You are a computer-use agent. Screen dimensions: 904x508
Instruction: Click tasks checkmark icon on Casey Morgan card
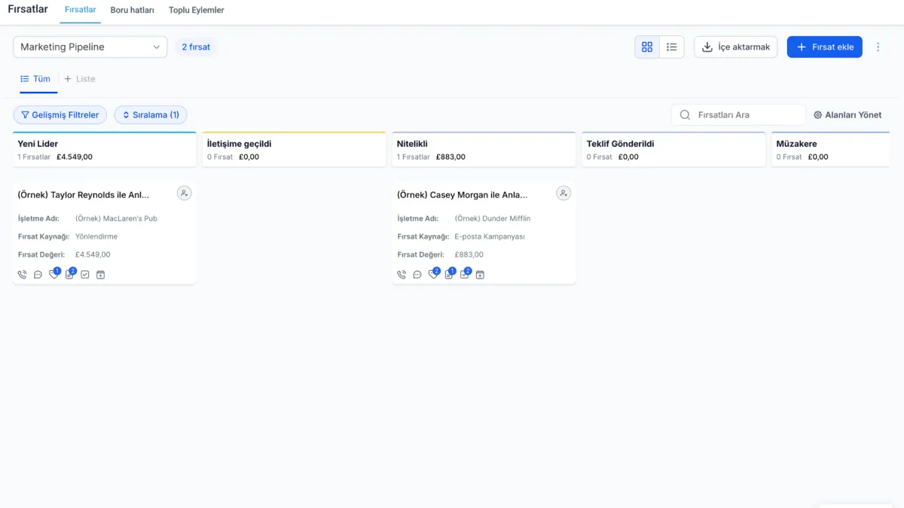tap(465, 275)
